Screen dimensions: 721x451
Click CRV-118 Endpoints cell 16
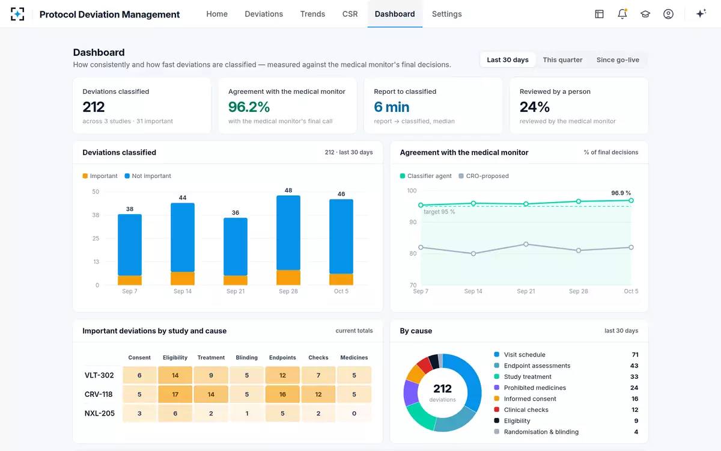282,394
